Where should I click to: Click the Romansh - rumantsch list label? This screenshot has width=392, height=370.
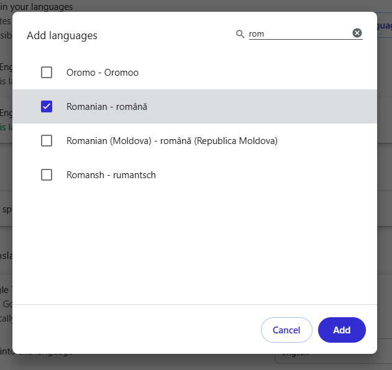tap(111, 175)
